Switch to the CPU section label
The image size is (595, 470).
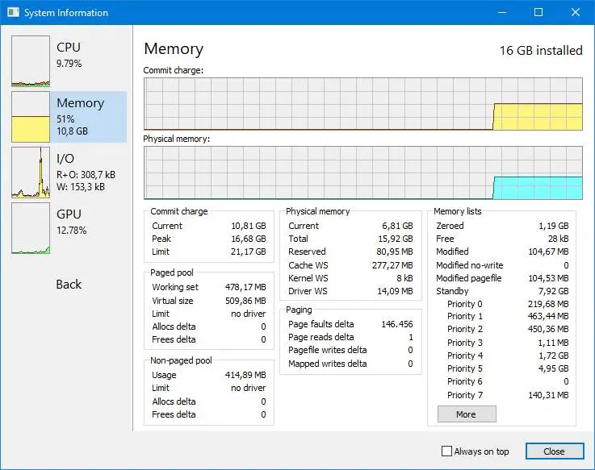pyautogui.click(x=69, y=48)
